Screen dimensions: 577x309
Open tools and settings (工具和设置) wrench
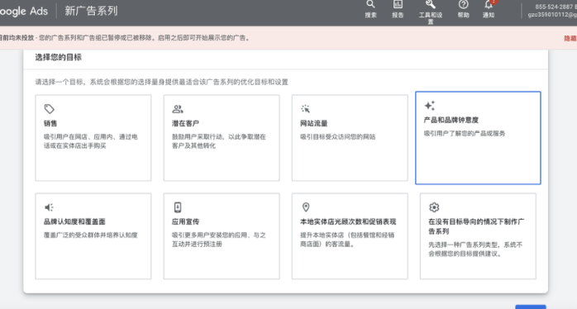[431, 11]
